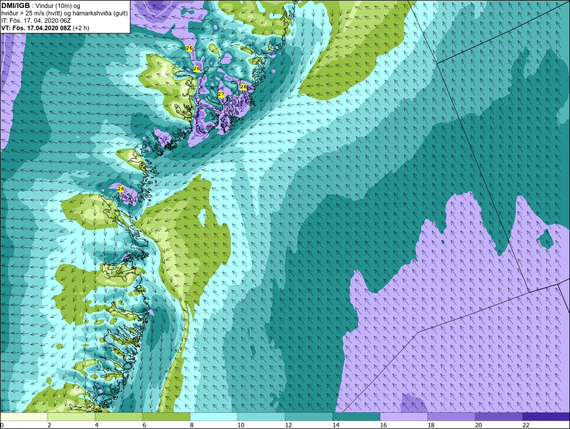Click the 4–6 m/s green legend swatch
Image resolution: width=570 pixels, height=429 pixels.
tap(119, 416)
